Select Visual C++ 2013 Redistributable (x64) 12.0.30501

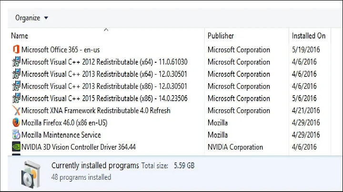(x=104, y=74)
